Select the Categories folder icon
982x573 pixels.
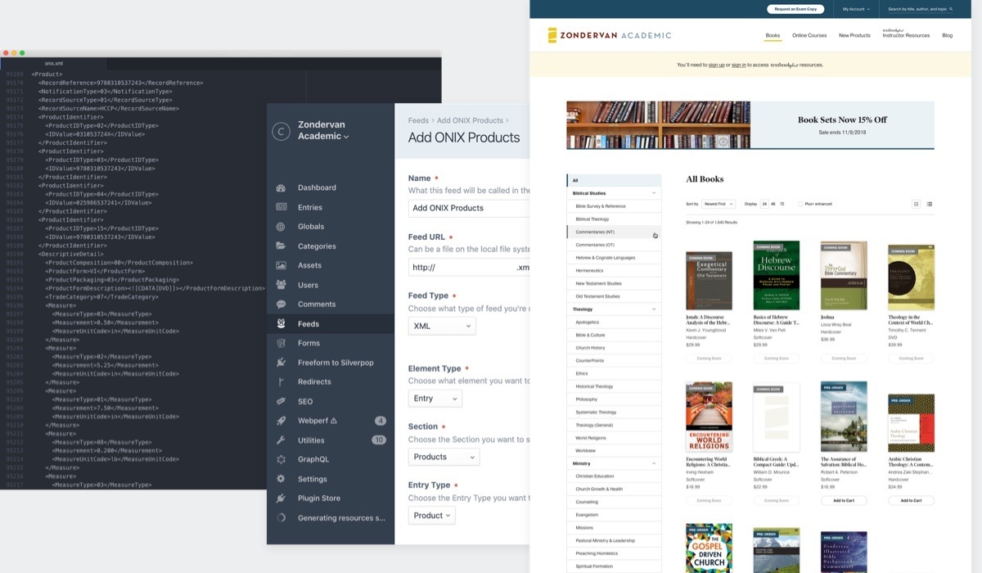(282, 246)
